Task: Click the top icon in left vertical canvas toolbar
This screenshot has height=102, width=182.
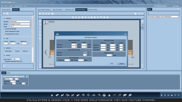Action: click(x=40, y=21)
